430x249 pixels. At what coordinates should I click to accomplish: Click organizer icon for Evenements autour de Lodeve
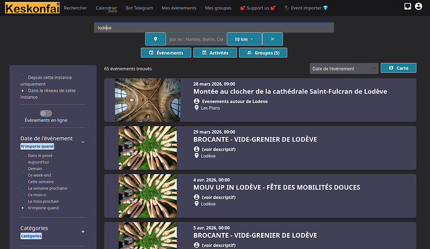pyautogui.click(x=196, y=101)
